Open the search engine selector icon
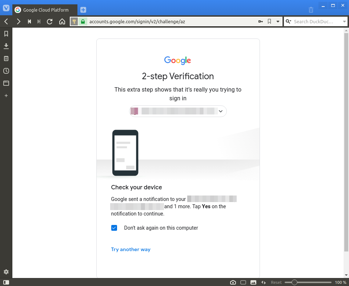Screen dimensions: 349x286 (288, 21)
